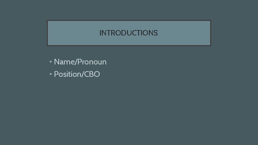Click empty space left of INTRODUCTIONS inside title box
258x145 pixels.
(x=73, y=33)
